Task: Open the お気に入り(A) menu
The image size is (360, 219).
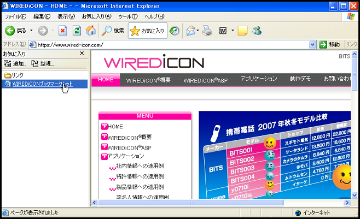Action: click(x=97, y=16)
